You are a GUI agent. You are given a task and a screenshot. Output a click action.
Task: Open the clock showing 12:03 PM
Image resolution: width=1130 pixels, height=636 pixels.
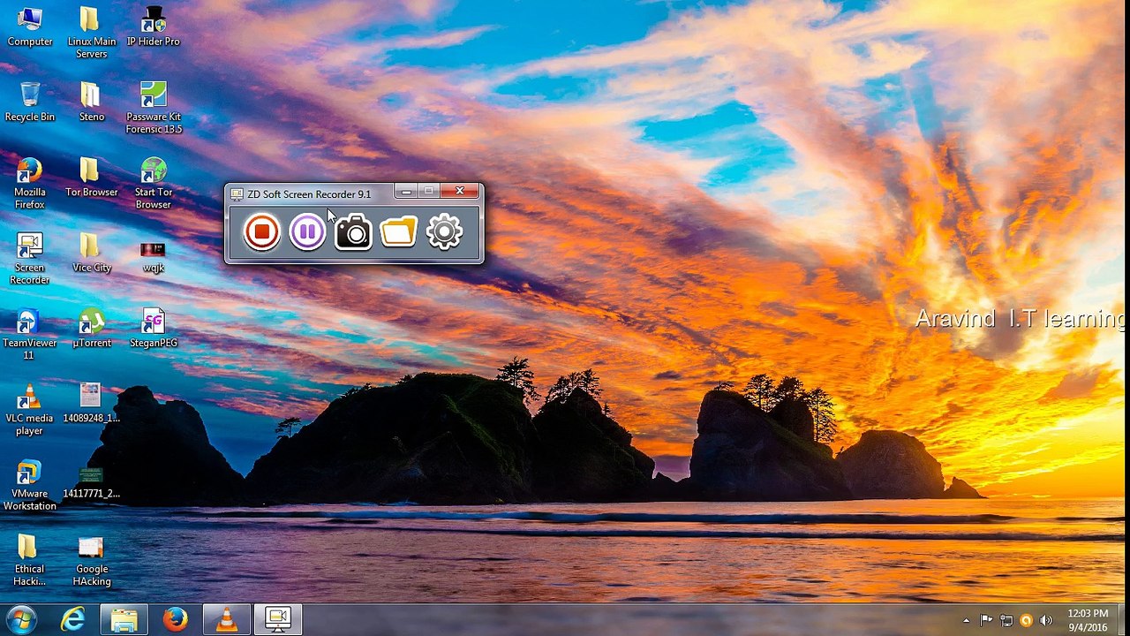point(1088,620)
